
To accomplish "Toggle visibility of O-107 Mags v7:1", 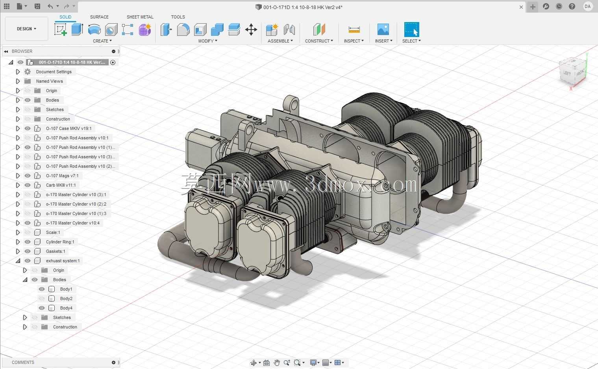I will point(28,176).
